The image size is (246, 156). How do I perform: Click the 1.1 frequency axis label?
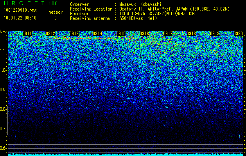(x=4, y=51)
